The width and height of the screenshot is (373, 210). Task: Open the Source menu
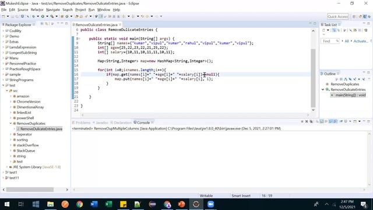coord(23,10)
